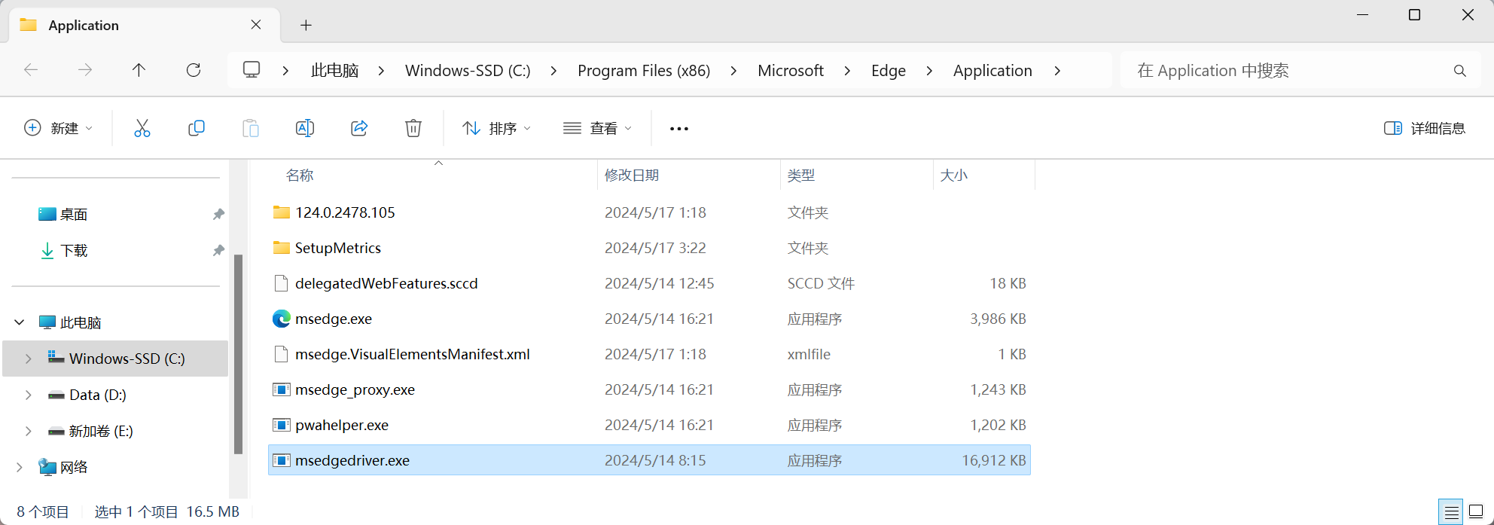Open the three-dots more options menu
The width and height of the screenshot is (1494, 525).
click(x=679, y=129)
